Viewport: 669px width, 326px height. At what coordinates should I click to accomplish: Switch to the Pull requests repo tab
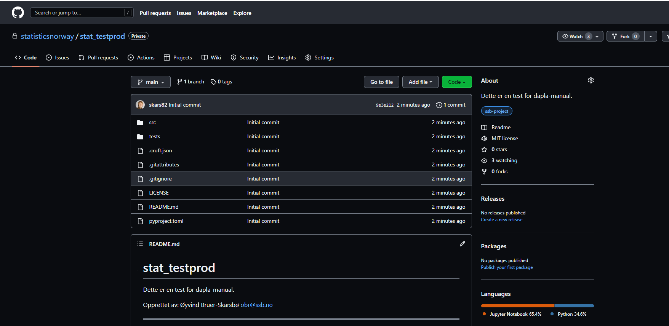point(98,58)
